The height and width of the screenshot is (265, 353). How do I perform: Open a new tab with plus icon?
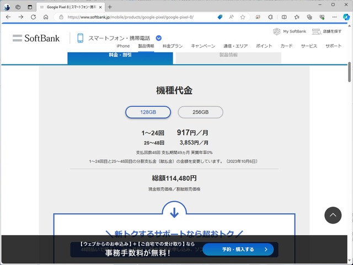click(110, 7)
